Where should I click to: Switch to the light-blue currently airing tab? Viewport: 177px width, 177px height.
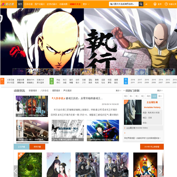22,147
